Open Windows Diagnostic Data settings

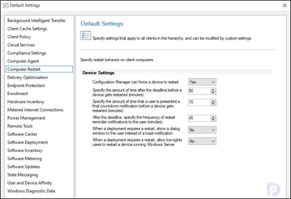click(x=31, y=191)
